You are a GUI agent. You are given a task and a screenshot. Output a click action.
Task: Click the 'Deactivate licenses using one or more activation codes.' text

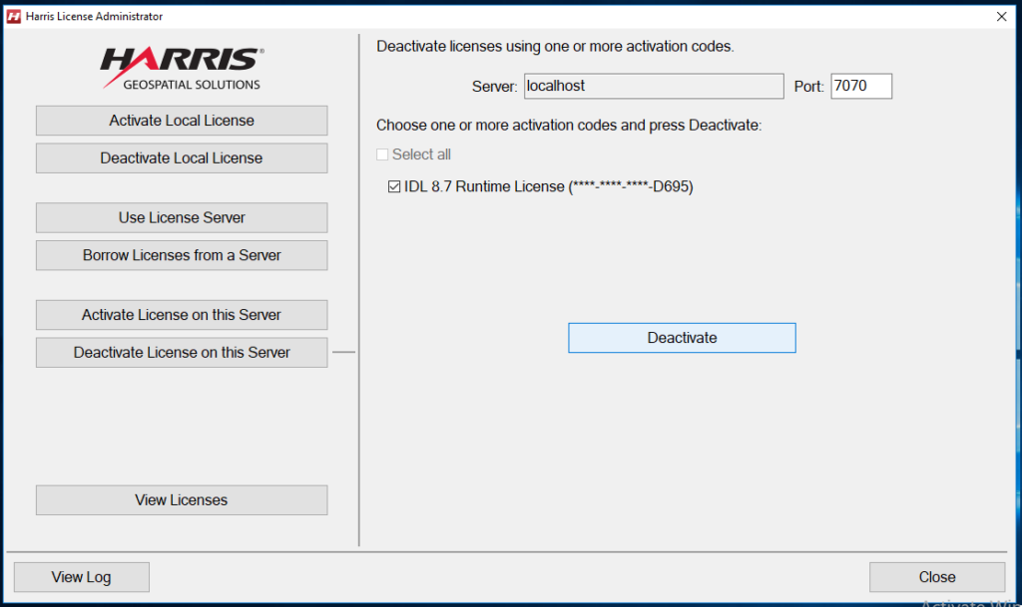[555, 47]
